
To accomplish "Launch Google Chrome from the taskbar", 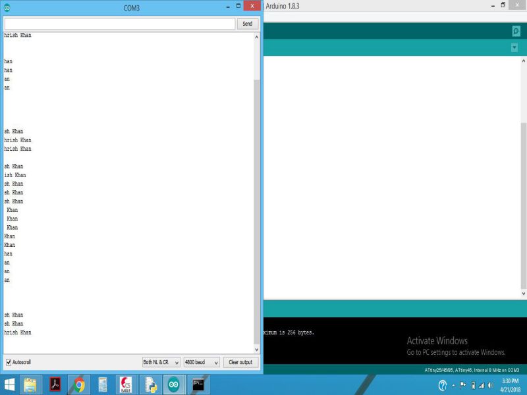I will click(x=79, y=384).
